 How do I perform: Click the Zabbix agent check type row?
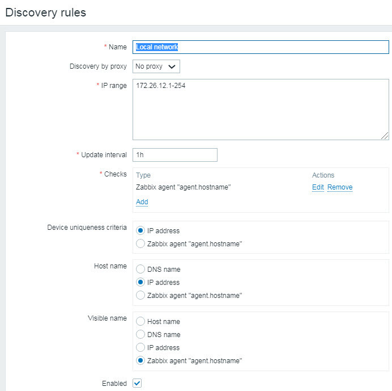click(x=184, y=187)
